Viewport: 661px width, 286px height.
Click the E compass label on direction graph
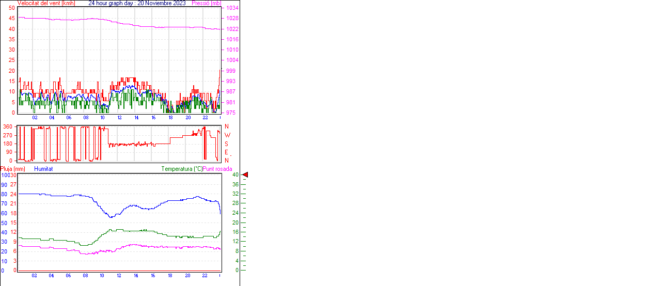227,152
